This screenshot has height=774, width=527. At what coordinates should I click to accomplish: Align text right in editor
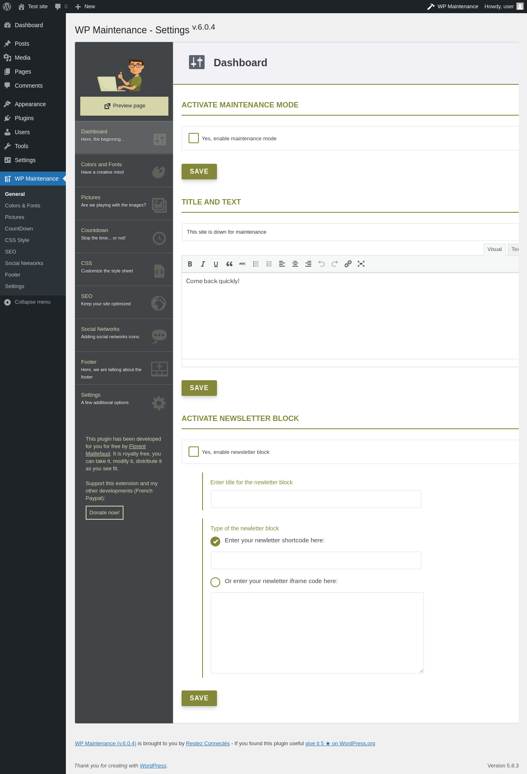tap(308, 264)
